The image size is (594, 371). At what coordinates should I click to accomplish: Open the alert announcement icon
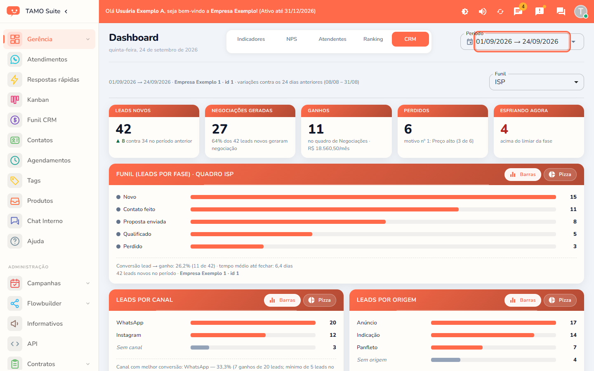[x=540, y=12]
